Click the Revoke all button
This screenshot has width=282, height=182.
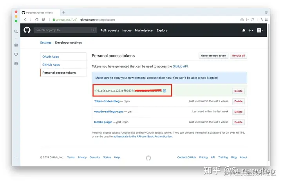point(239,55)
